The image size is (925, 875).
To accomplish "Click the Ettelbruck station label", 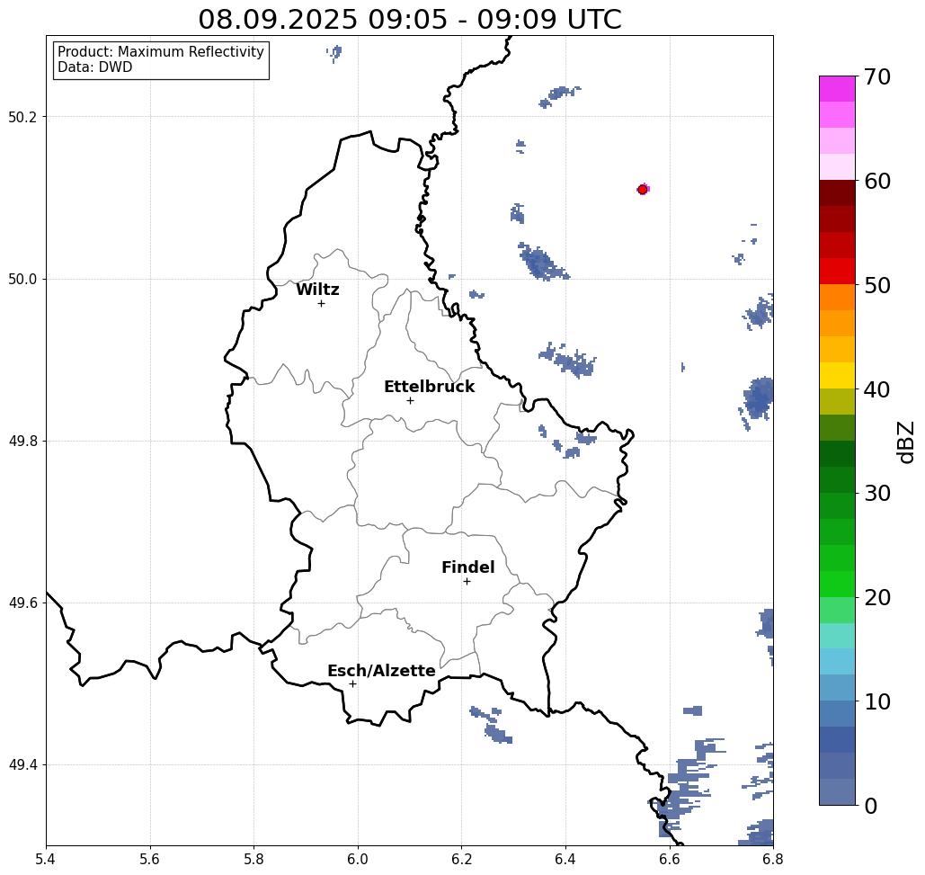I will point(429,387).
